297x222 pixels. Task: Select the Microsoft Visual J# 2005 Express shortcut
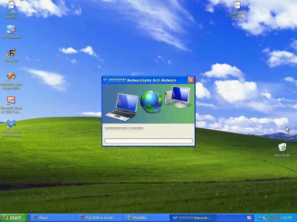11,105
